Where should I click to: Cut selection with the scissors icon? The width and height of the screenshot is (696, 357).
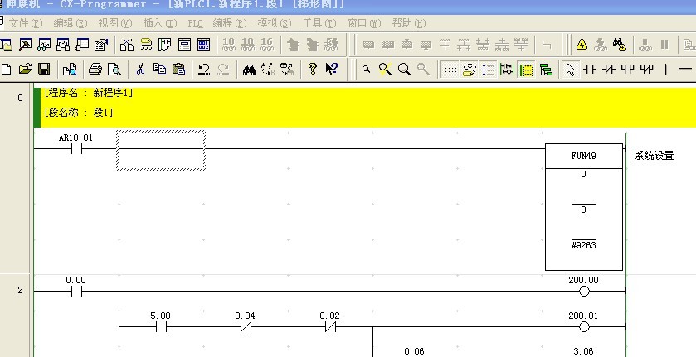140,70
